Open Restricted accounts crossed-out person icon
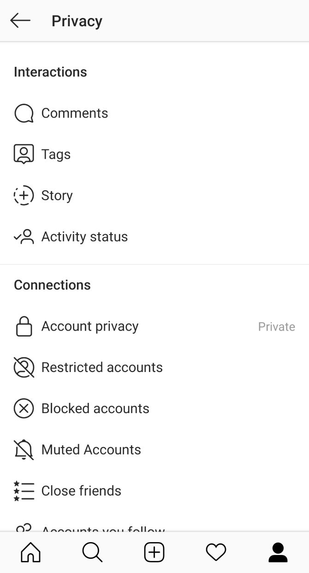Image resolution: width=309 pixels, height=573 pixels. pyautogui.click(x=24, y=367)
